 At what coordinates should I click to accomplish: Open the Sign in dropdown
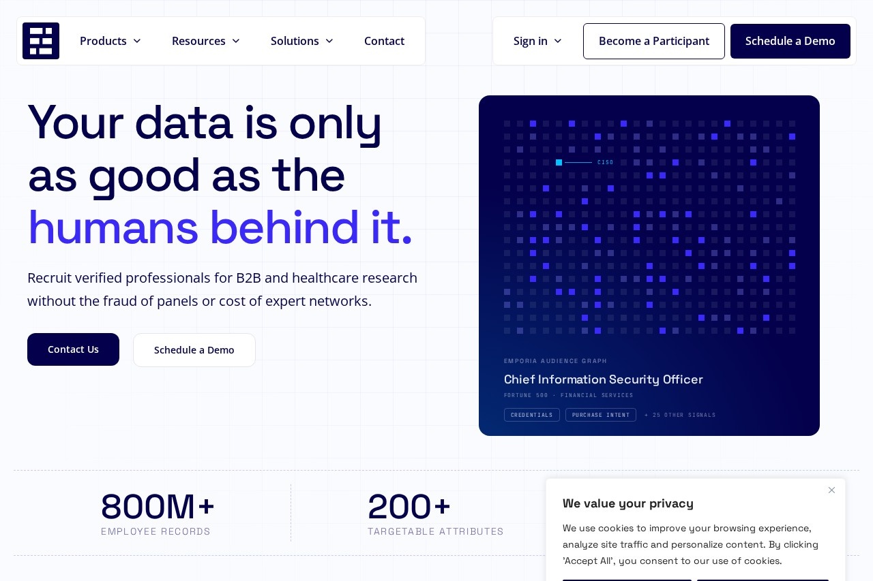click(538, 41)
